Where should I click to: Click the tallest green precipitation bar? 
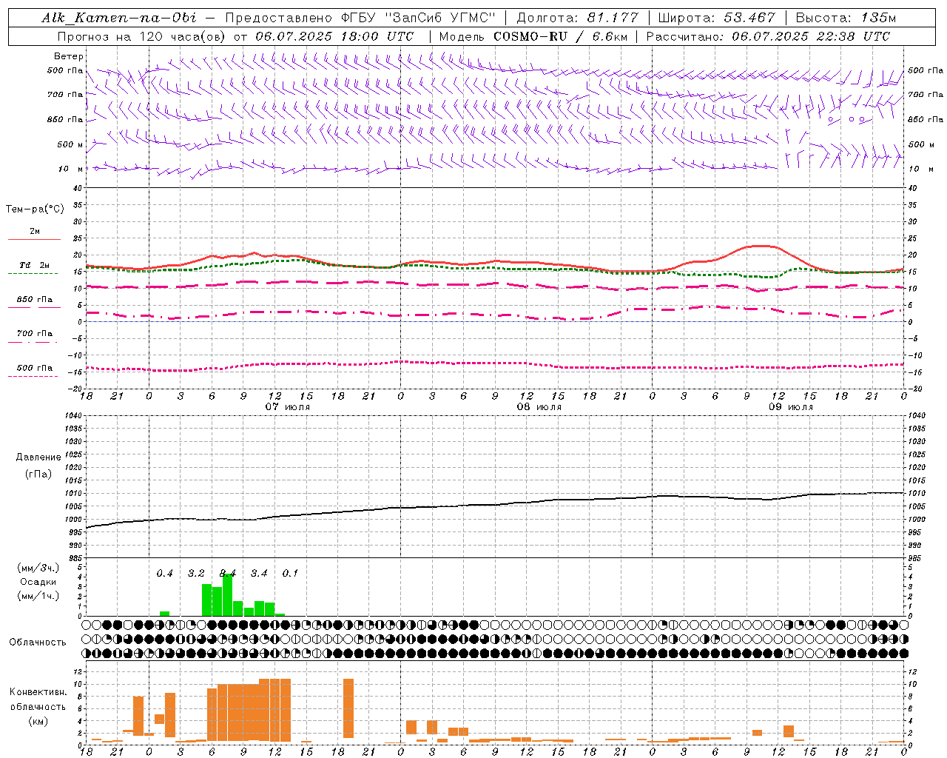(228, 595)
